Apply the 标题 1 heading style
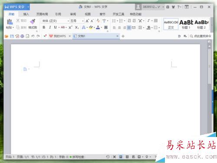This screenshot has width=217, height=163. [x=186, y=24]
